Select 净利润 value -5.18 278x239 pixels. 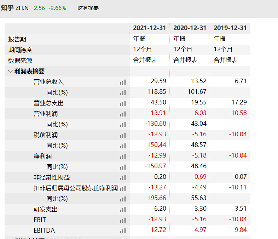pyautogui.click(x=199, y=155)
